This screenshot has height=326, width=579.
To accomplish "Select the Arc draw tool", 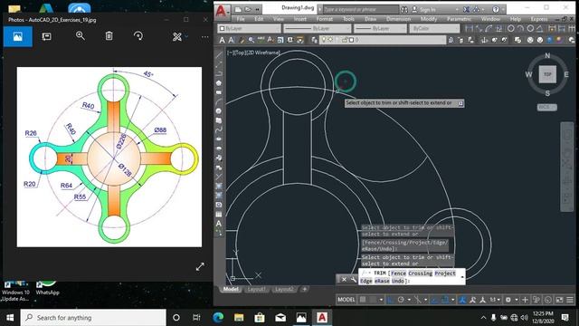I will coord(219,101).
